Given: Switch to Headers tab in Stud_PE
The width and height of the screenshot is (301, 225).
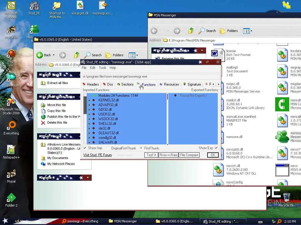Looking at the screenshot, I should tap(91, 84).
